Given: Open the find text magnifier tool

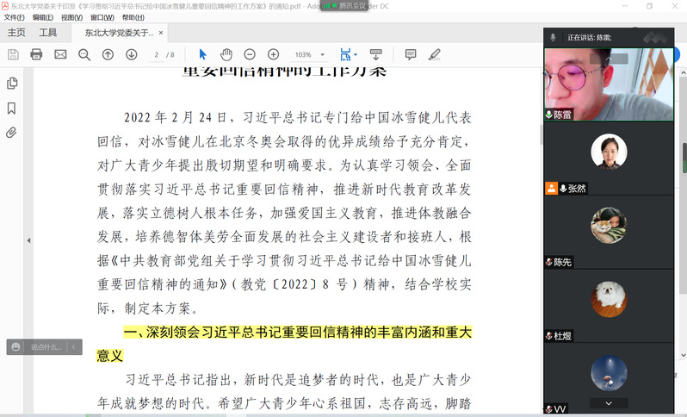Looking at the screenshot, I should coord(84,54).
